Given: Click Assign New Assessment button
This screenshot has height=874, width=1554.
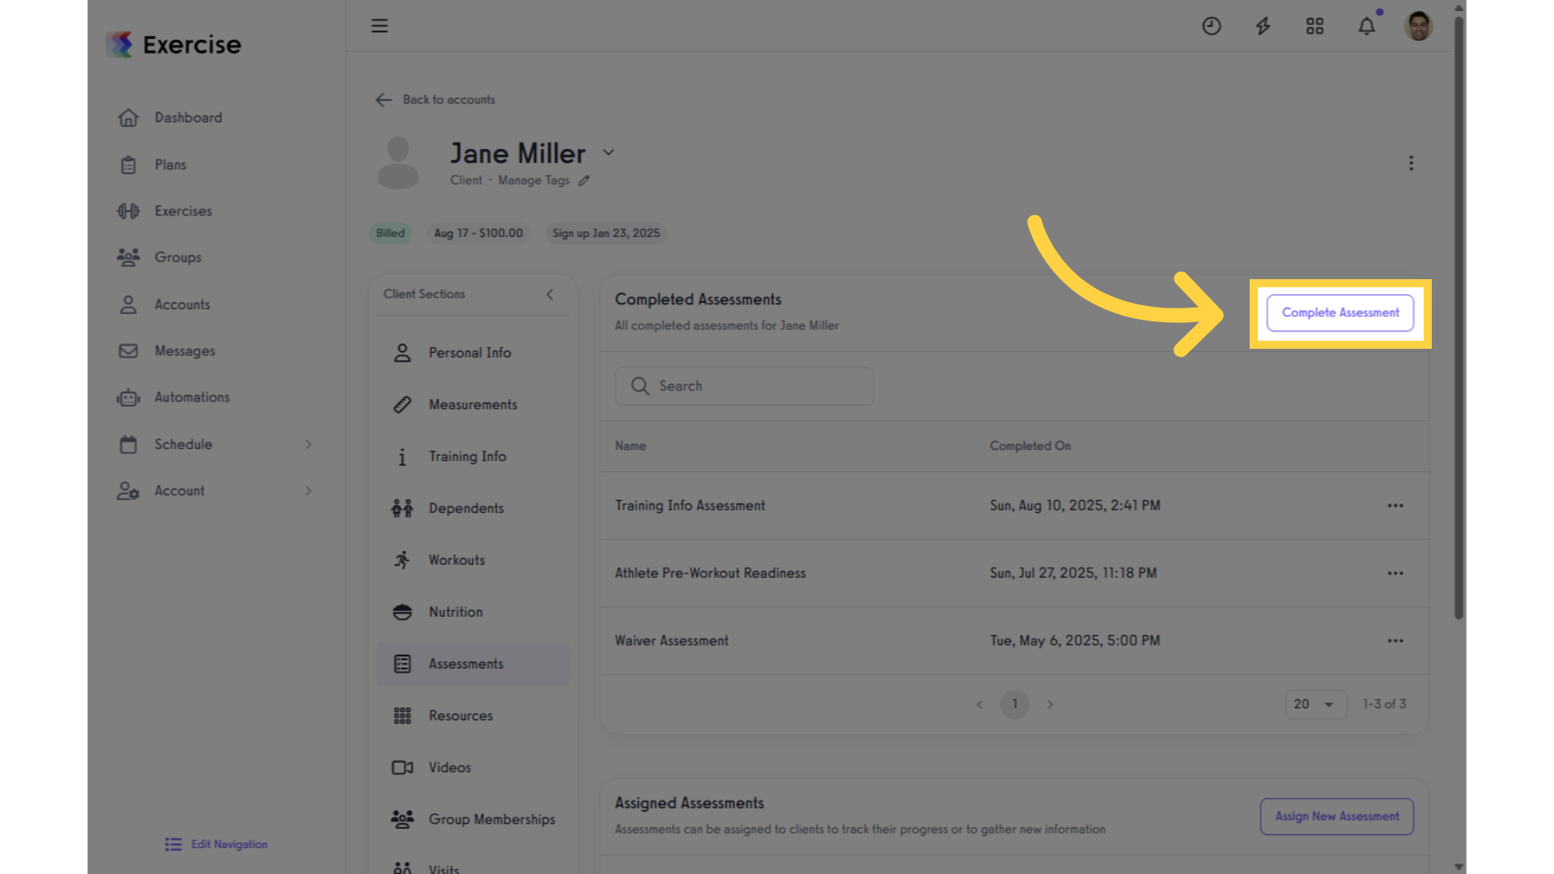Looking at the screenshot, I should (x=1336, y=817).
